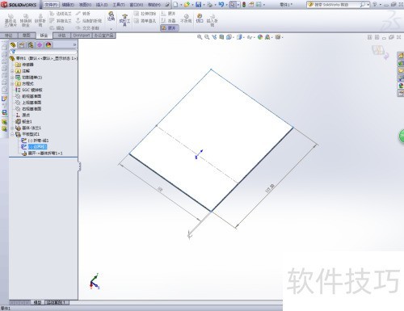Click the Simple Hole button
Screen dimensions: 404x311
pyautogui.click(x=145, y=21)
